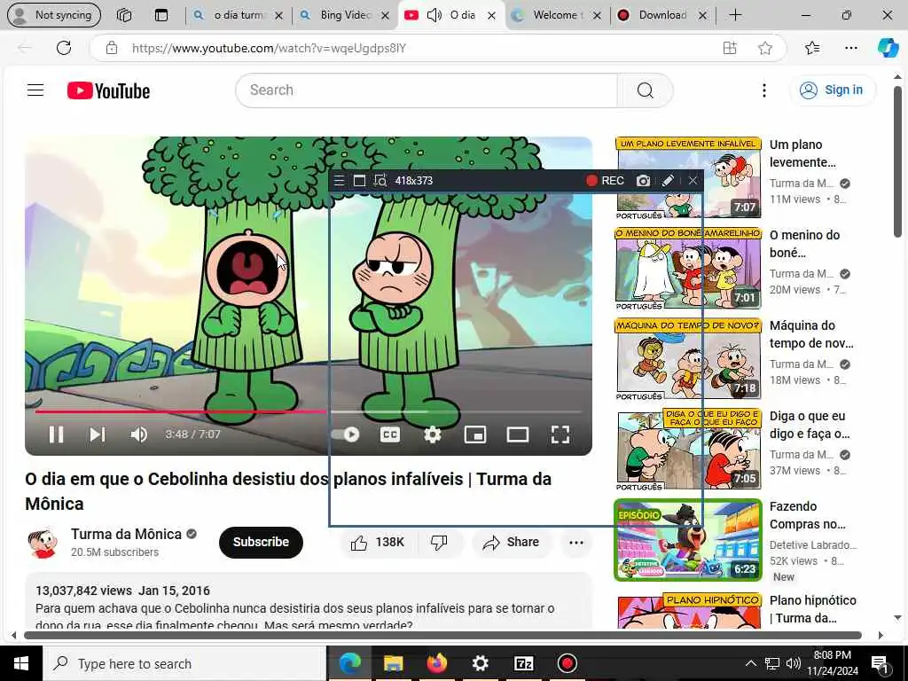The height and width of the screenshot is (681, 908).
Task: View site information lock icon
Action: (112, 48)
